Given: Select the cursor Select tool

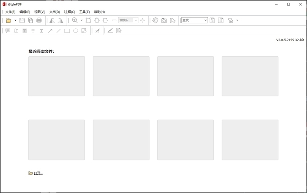Looking at the screenshot, I should [173, 20].
